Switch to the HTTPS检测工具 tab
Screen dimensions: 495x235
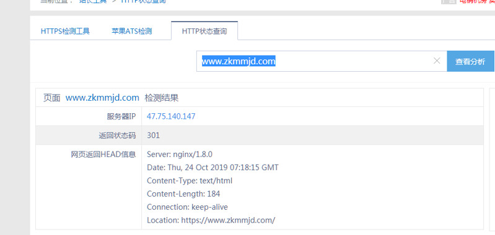pyautogui.click(x=65, y=31)
